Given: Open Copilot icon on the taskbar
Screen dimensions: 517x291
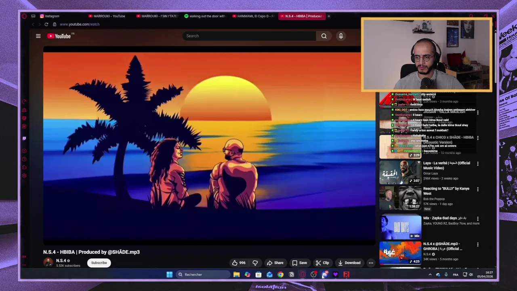Looking at the screenshot, I should coord(248,275).
